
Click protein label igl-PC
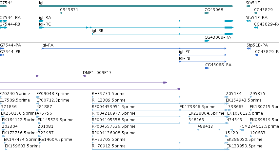185,52
